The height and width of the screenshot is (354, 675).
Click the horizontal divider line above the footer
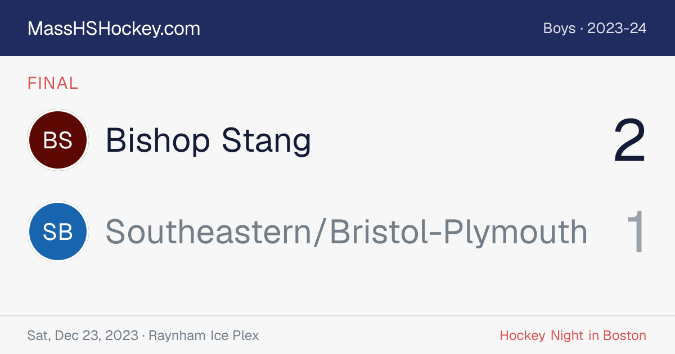[337, 316]
